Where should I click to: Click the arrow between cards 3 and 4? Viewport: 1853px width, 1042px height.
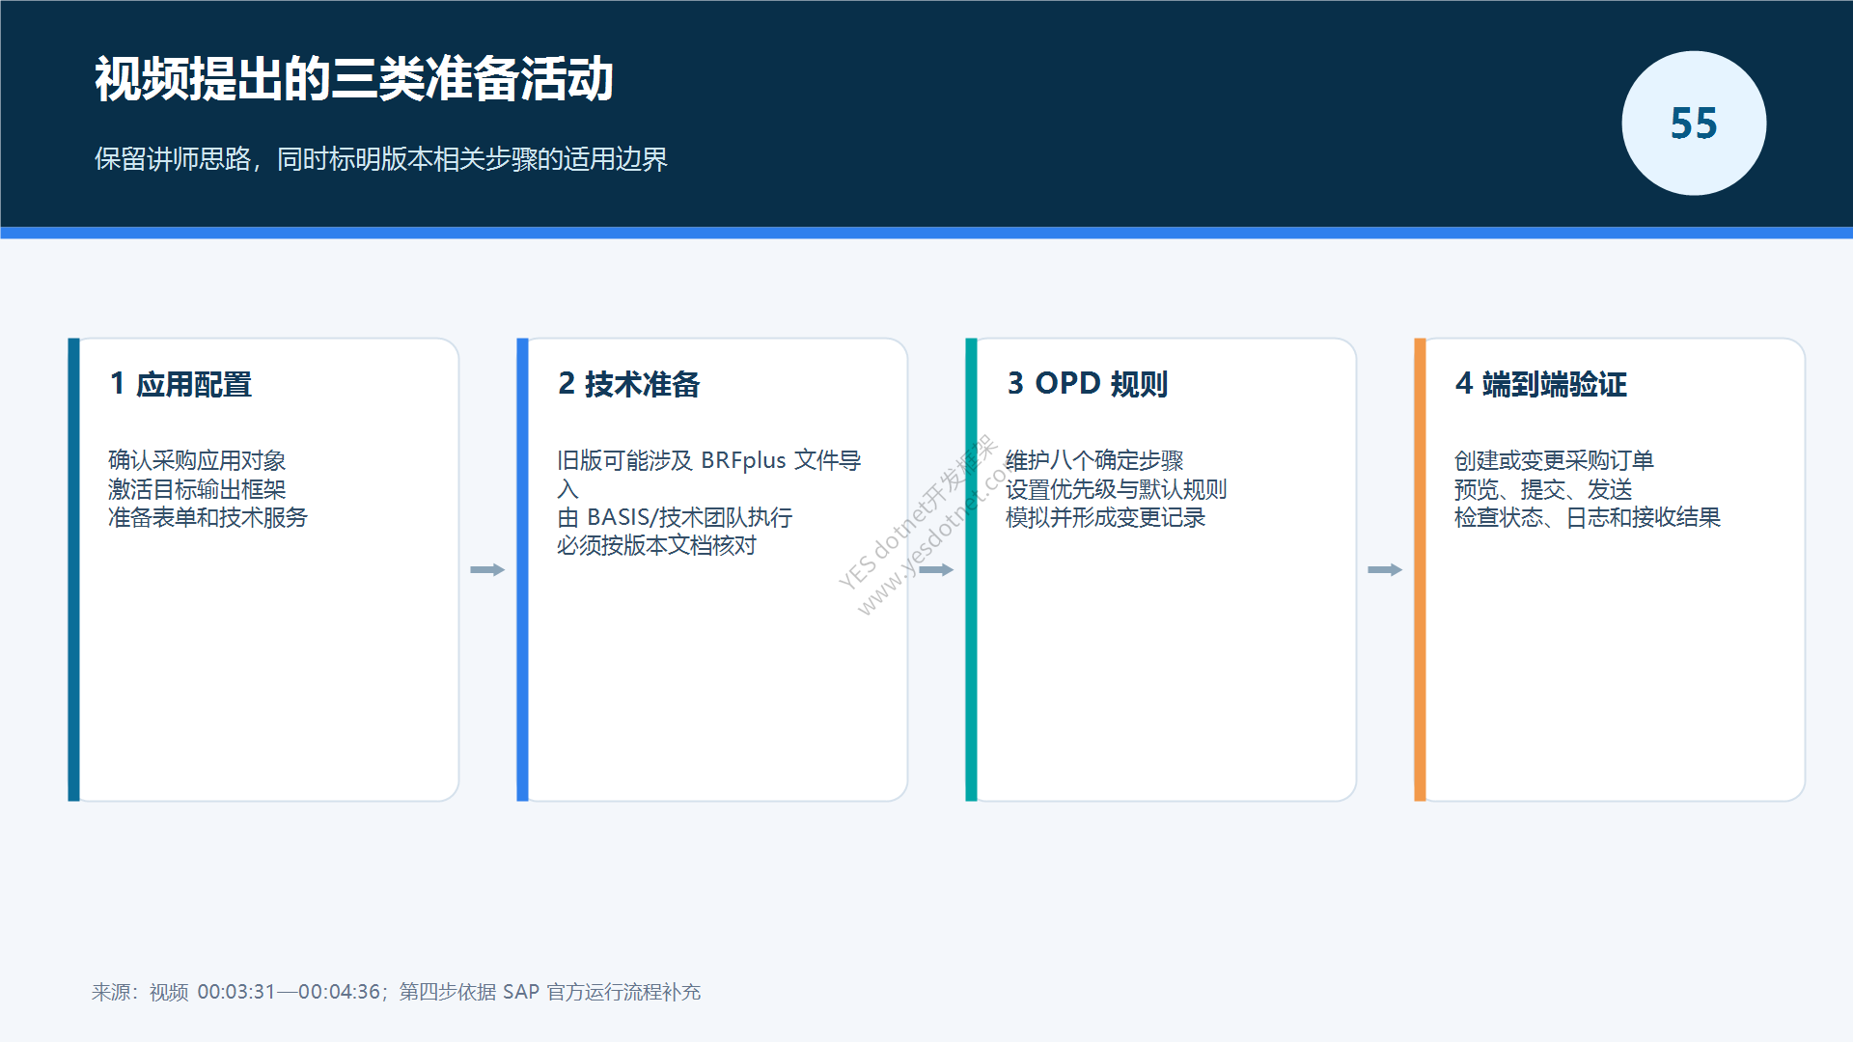click(1385, 570)
